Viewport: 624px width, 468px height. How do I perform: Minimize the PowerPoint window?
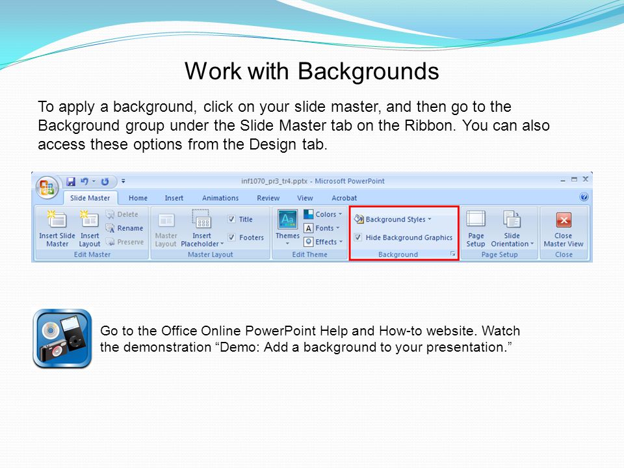point(563,180)
